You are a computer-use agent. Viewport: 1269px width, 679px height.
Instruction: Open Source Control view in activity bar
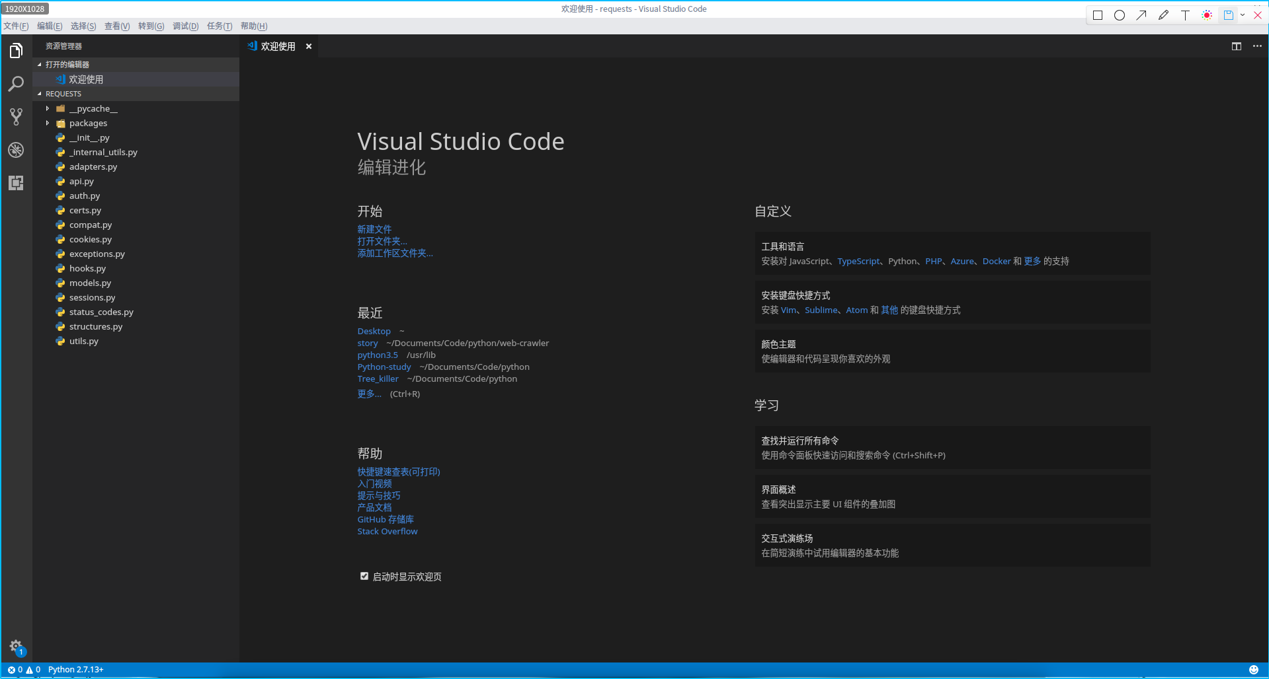(x=16, y=117)
